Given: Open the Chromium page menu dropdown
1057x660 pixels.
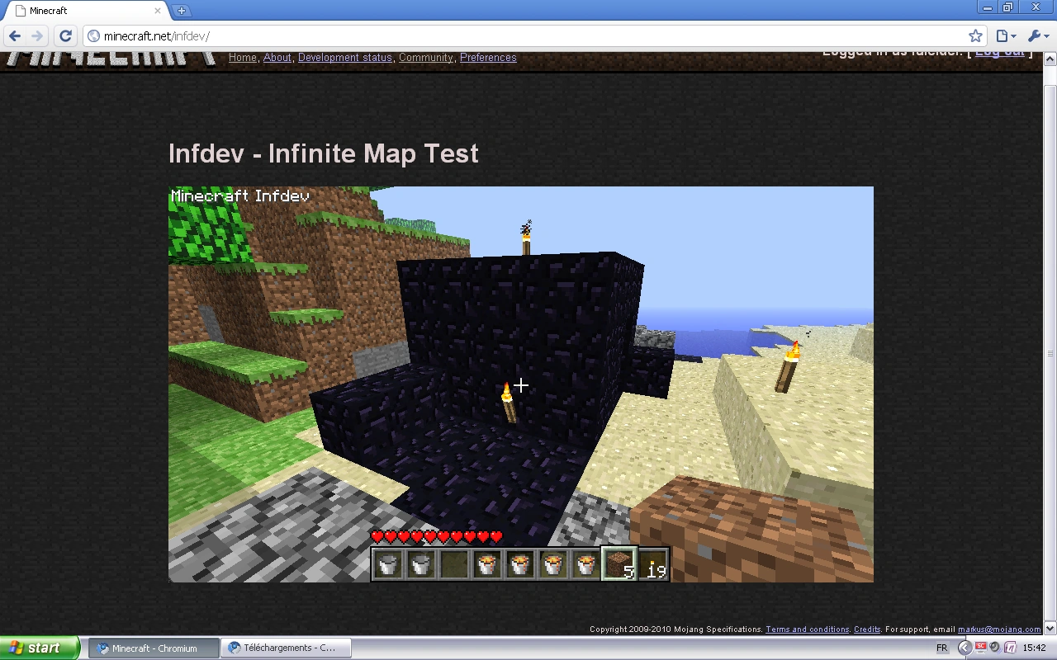Looking at the screenshot, I should [x=1005, y=35].
